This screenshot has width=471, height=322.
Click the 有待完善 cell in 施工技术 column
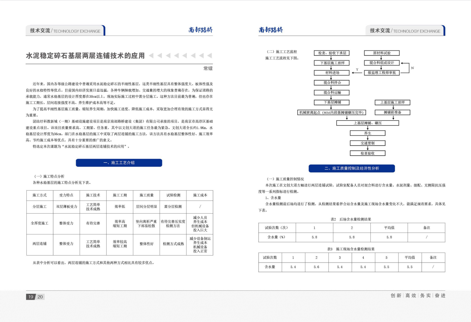pos(93,223)
